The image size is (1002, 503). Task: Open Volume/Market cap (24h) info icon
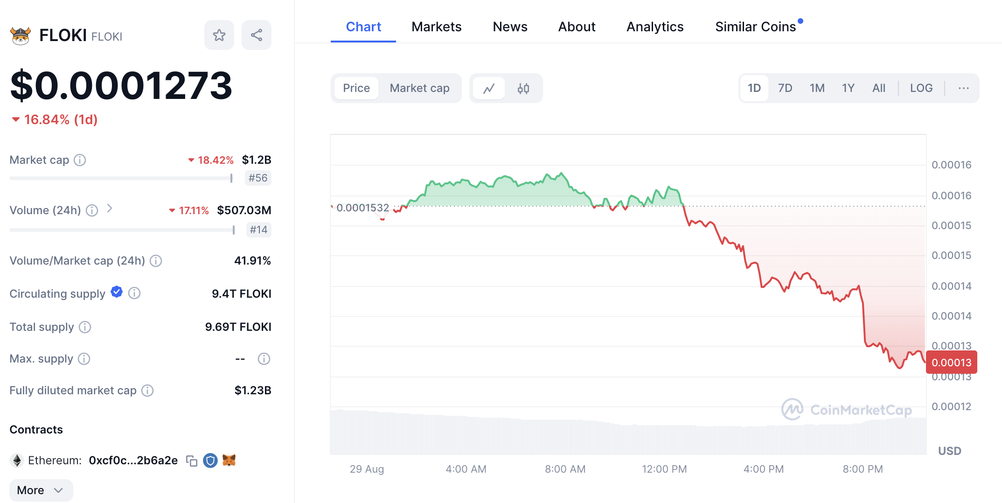pyautogui.click(x=156, y=261)
